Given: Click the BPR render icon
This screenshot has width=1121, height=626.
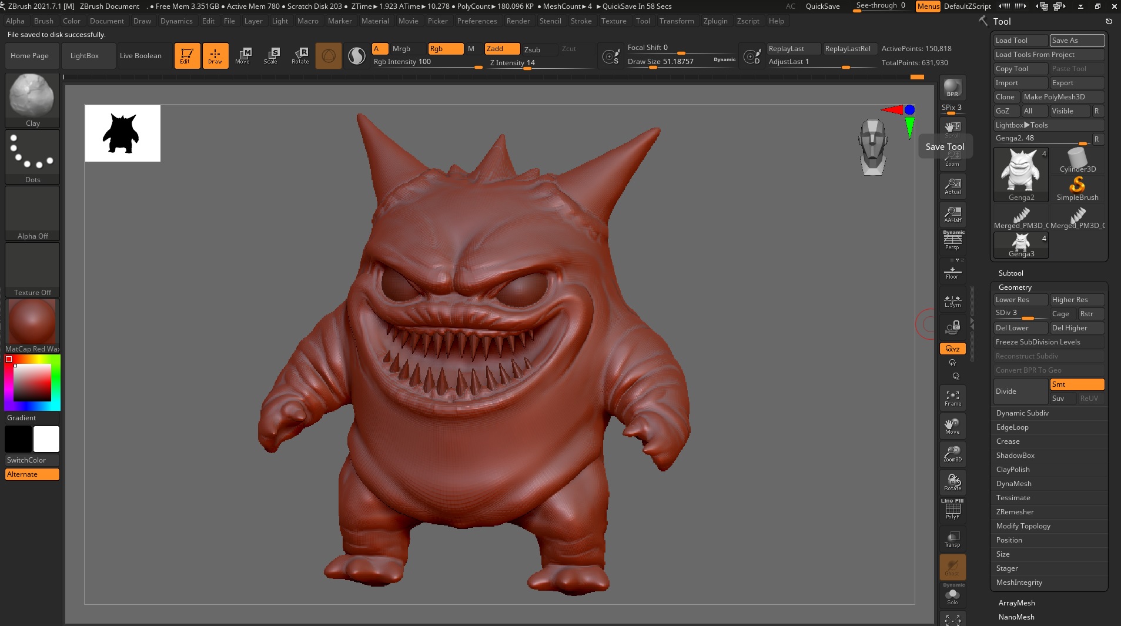Looking at the screenshot, I should tap(952, 88).
